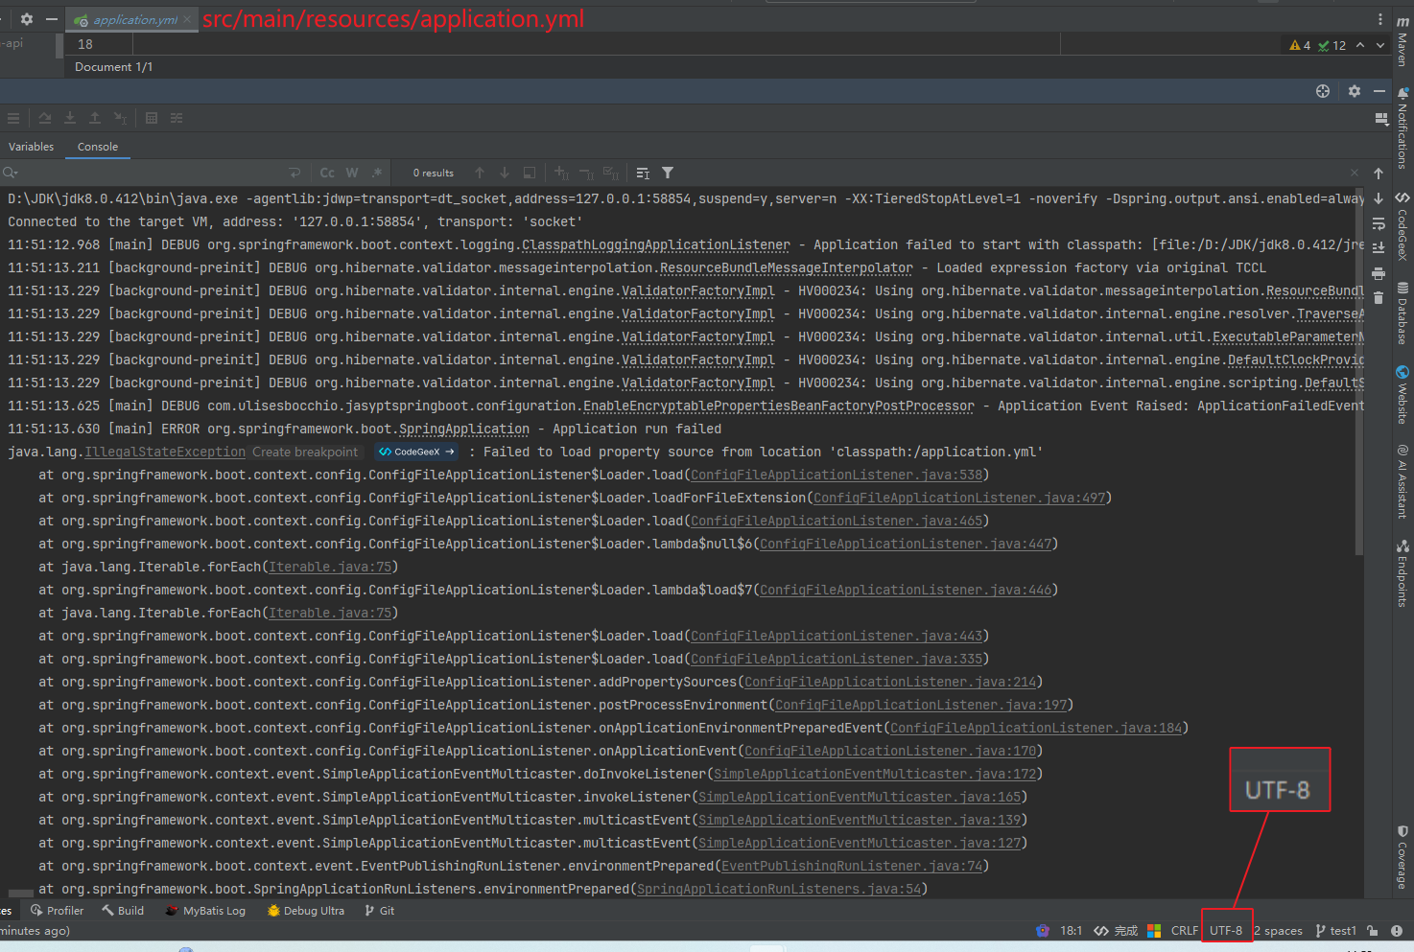This screenshot has height=952, width=1414.
Task: Open the project panel gear settings
Action: (x=27, y=19)
